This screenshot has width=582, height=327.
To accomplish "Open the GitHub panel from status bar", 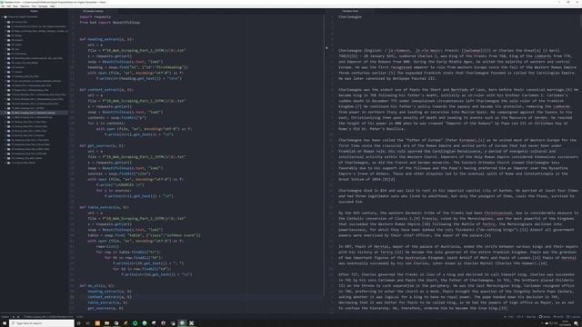I will (x=546, y=317).
